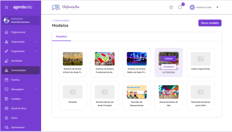Open Comunicados in the sidebar
The image size is (232, 132).
[21, 70]
